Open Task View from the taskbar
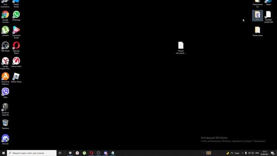Image resolution: width=277 pixels, height=156 pixels. tap(60, 153)
